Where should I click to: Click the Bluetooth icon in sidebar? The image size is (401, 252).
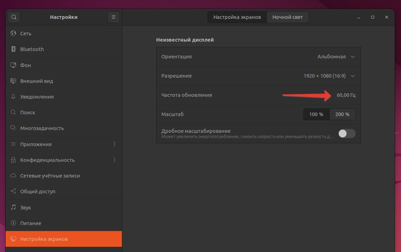13,49
